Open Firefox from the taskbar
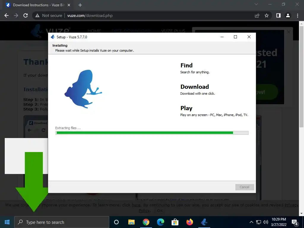 [x=190, y=222]
